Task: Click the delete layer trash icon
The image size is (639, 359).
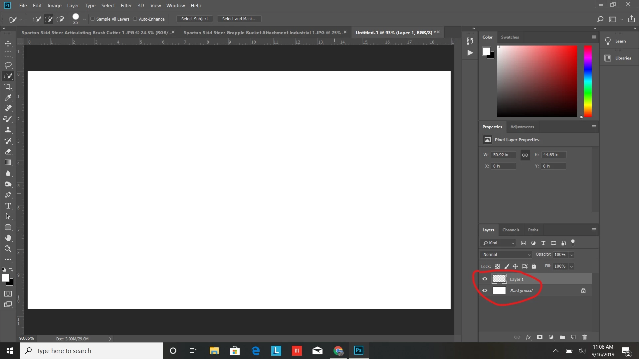Action: [x=584, y=337]
